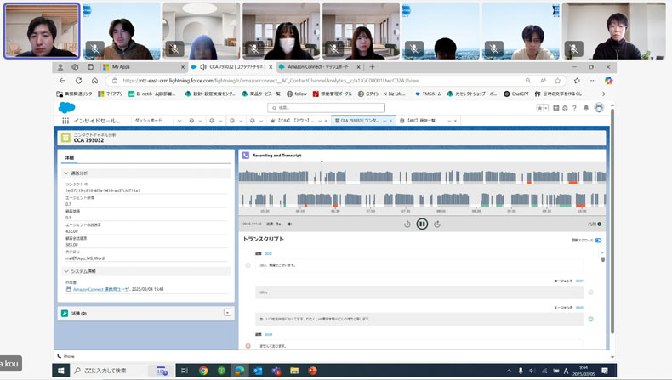
Task: Open Salesforce help question mark
Action: click(x=574, y=107)
